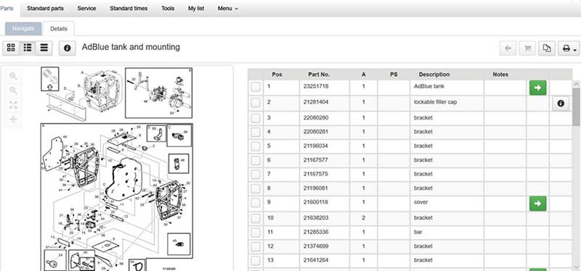Switch to grid thumbnail view icon
Image resolution: width=581 pixels, height=271 pixels.
pyautogui.click(x=11, y=48)
